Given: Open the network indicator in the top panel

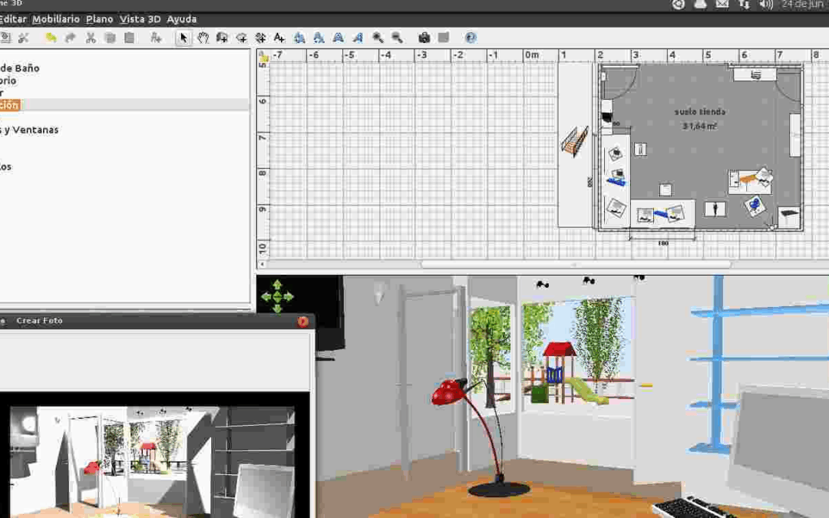Looking at the screenshot, I should click(x=744, y=5).
